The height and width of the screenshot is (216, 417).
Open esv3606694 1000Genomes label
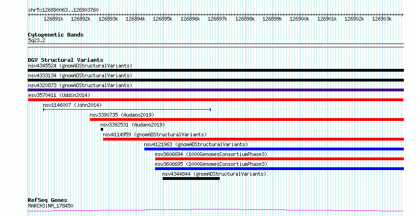[211, 154]
